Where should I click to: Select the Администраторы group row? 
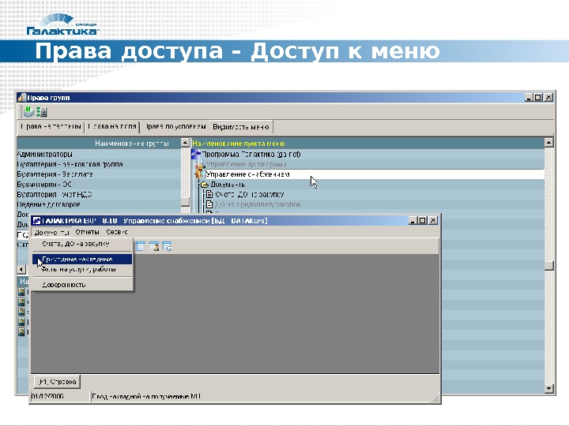pyautogui.click(x=99, y=154)
